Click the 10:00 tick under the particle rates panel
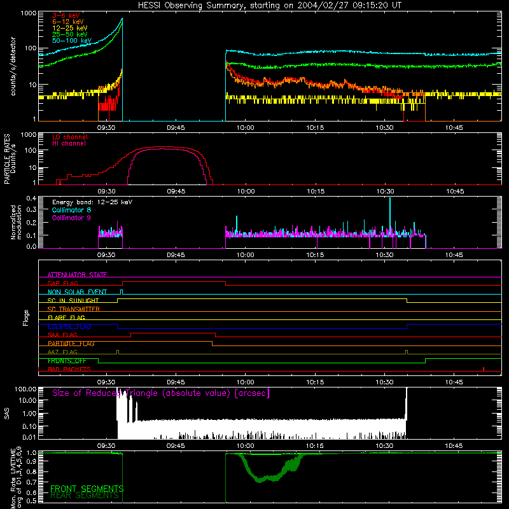The width and height of the screenshot is (509, 509). (x=246, y=192)
